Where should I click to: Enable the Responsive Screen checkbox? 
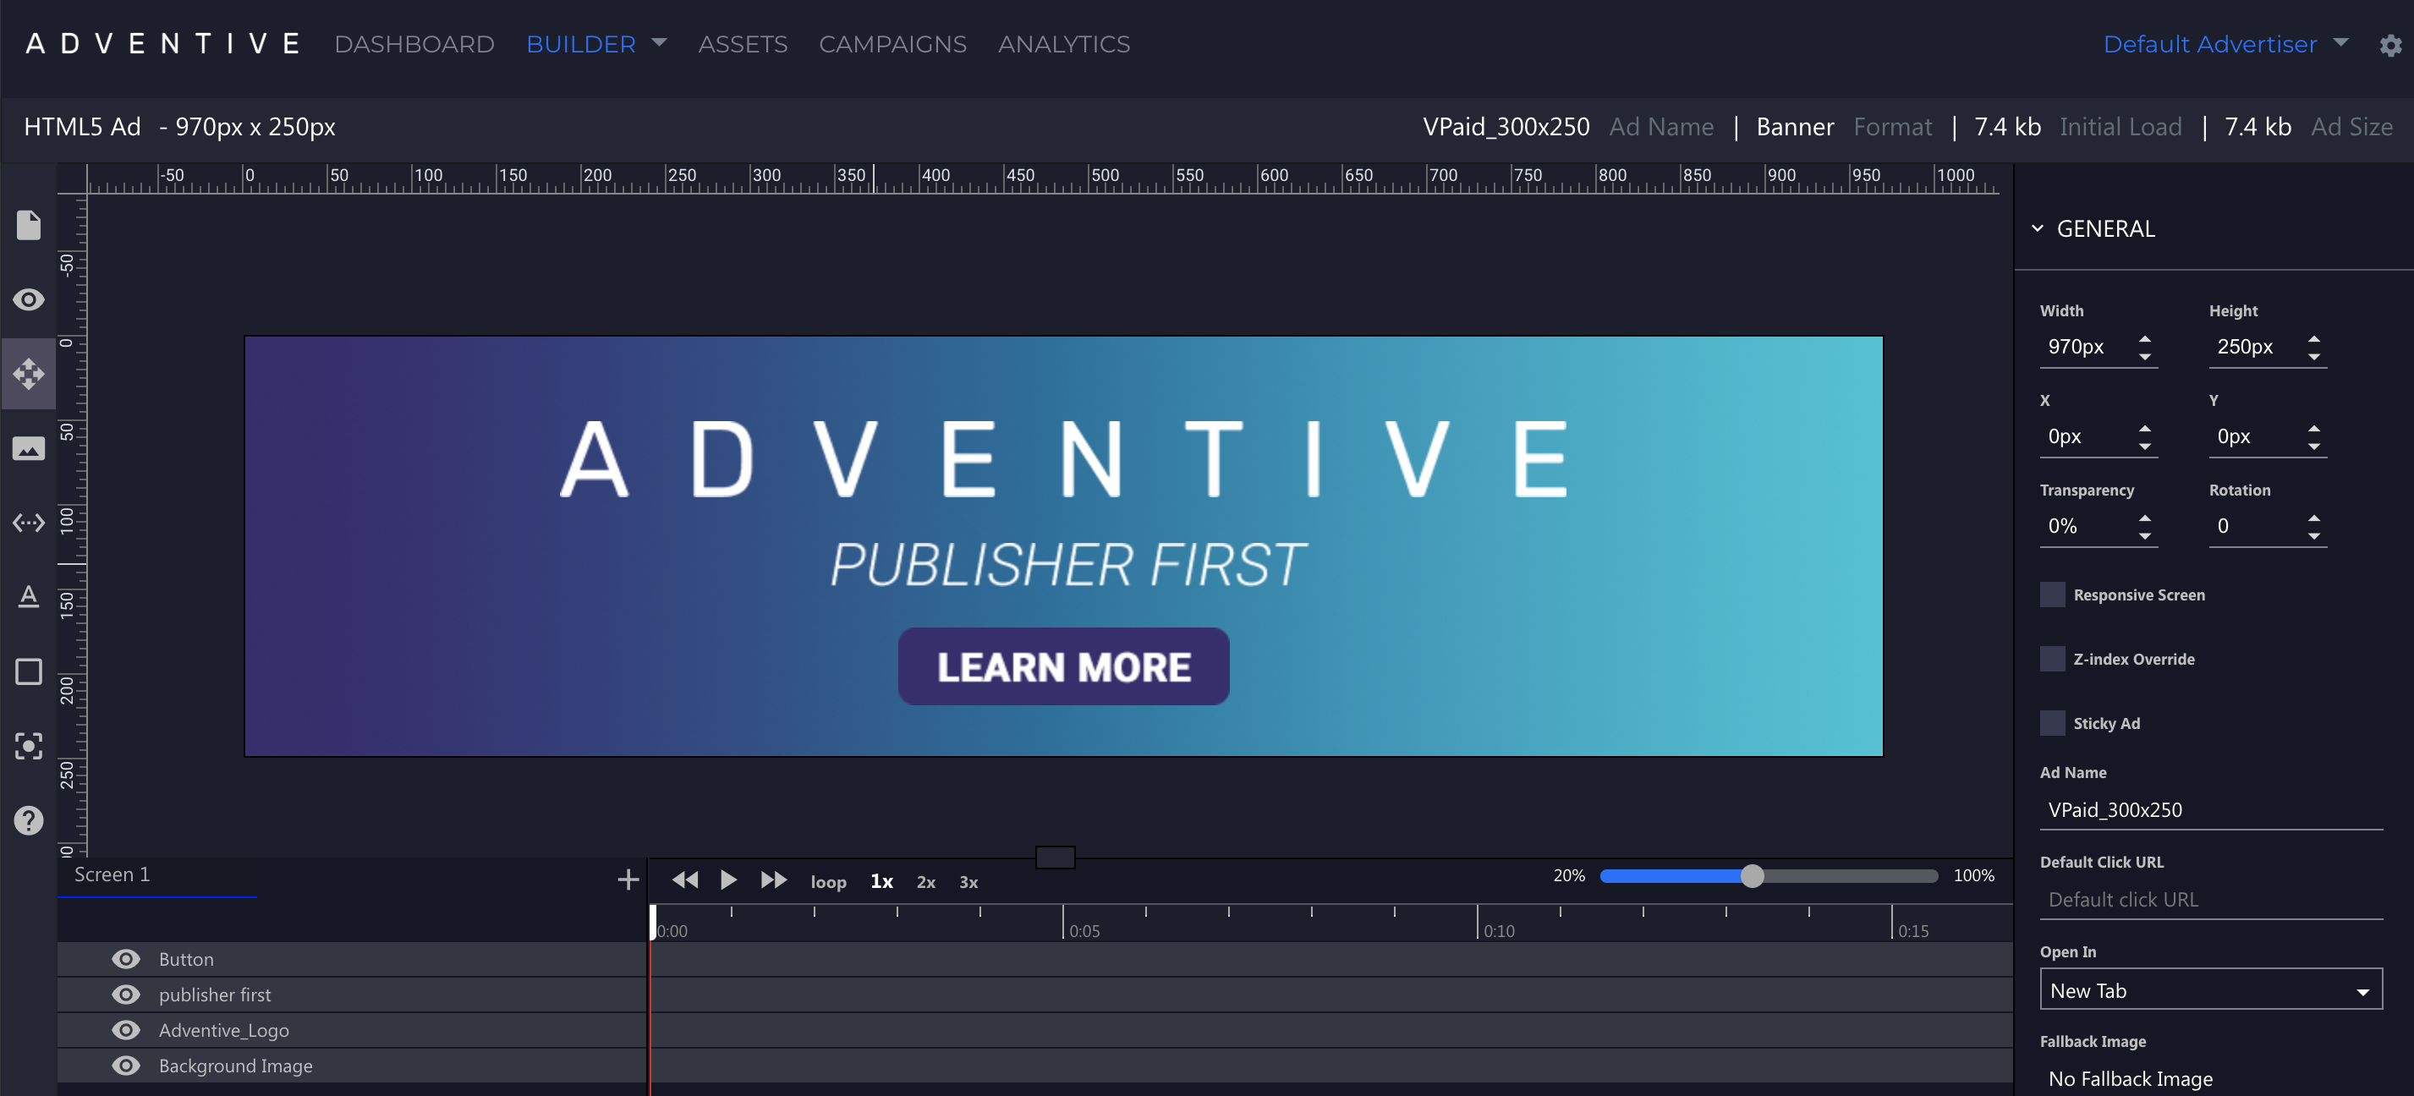click(2052, 595)
